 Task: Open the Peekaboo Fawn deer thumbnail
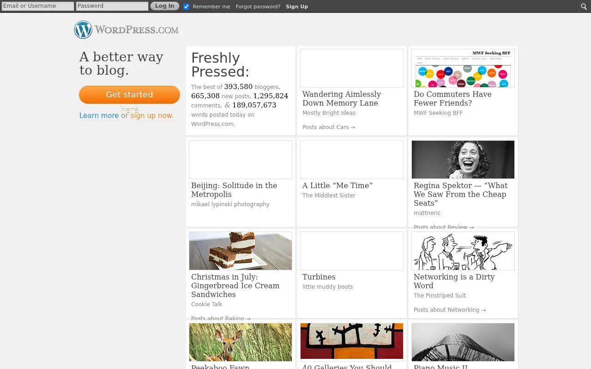[241, 342]
